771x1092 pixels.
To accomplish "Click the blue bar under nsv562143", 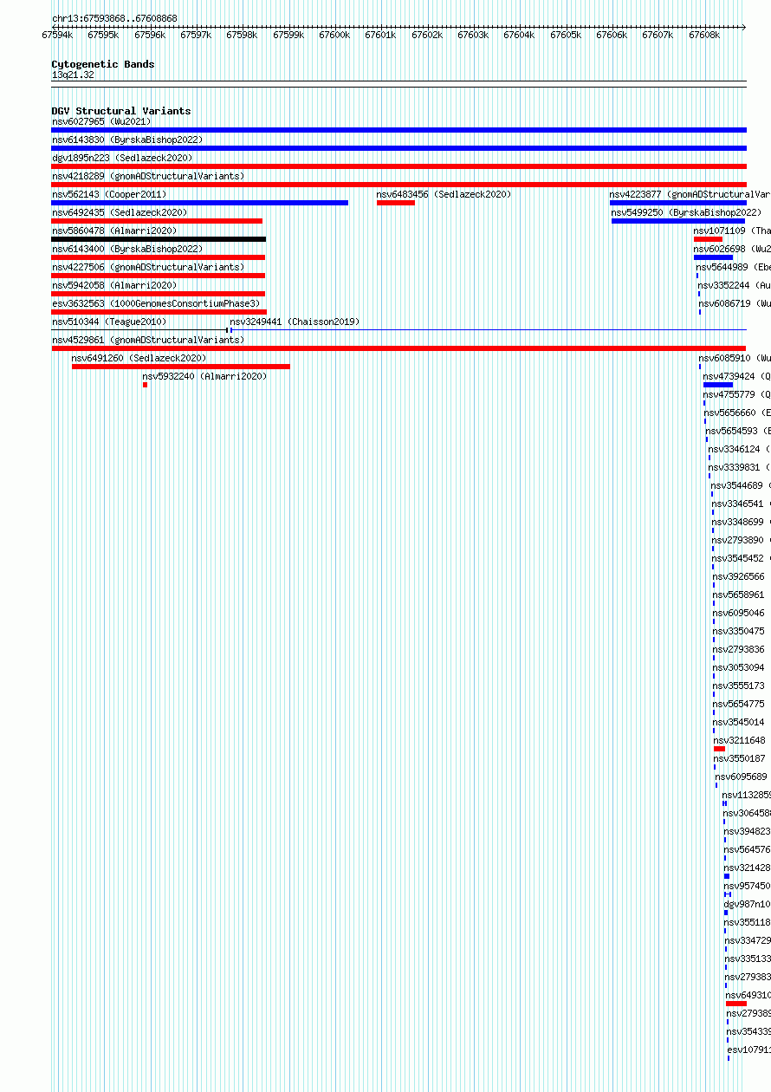I will (x=199, y=203).
